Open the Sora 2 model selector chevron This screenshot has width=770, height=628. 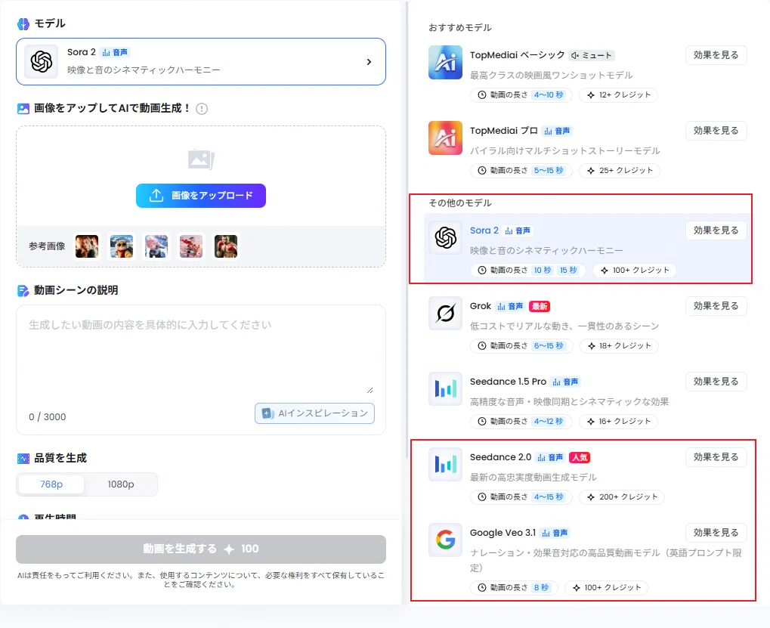(x=369, y=62)
